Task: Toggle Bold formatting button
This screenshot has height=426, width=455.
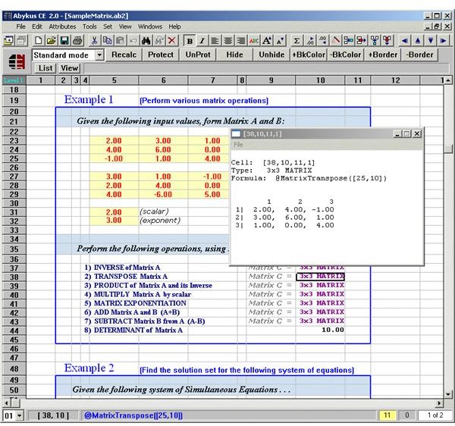Action: click(x=190, y=41)
